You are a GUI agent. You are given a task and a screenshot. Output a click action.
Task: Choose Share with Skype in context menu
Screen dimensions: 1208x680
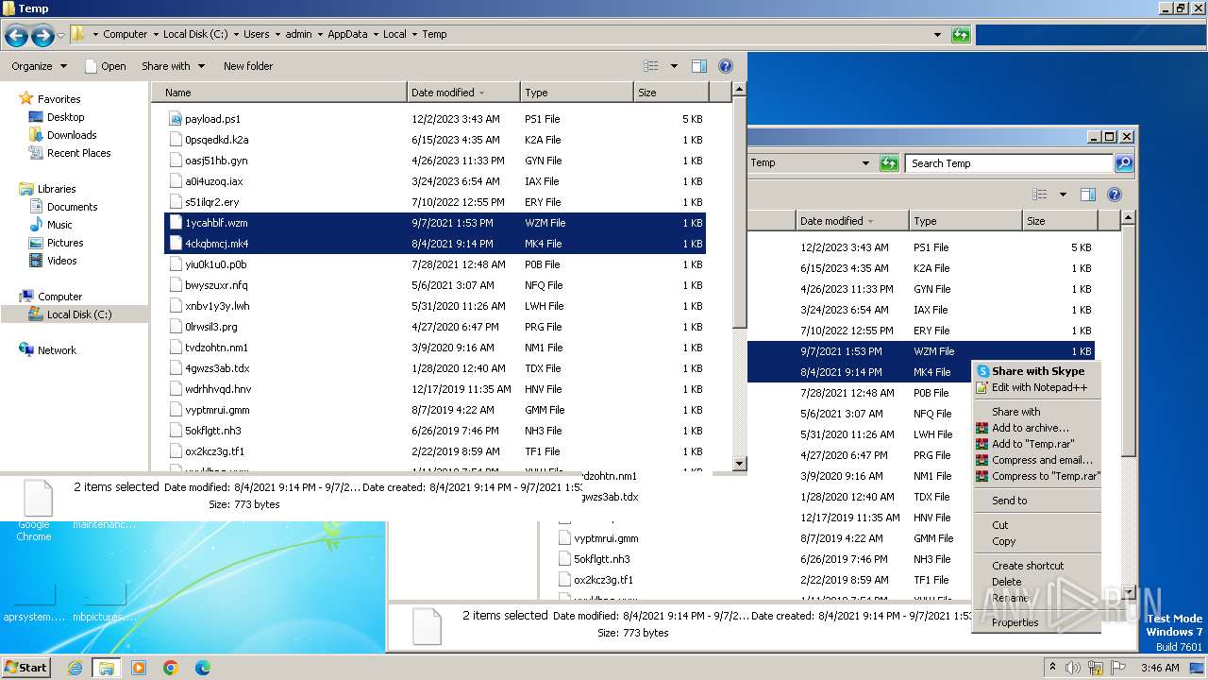point(1037,371)
